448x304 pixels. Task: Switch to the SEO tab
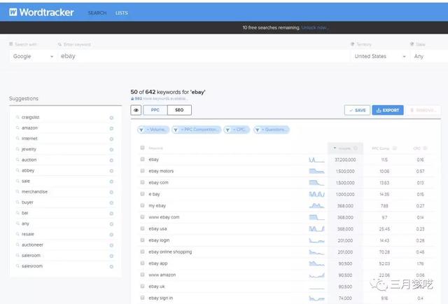[x=179, y=110]
